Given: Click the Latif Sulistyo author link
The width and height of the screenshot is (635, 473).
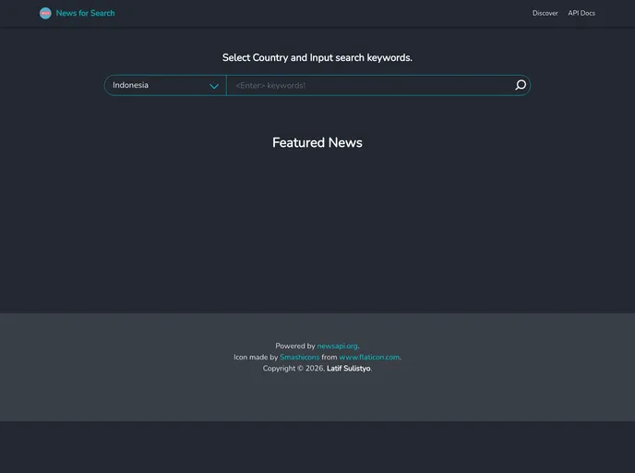Looking at the screenshot, I should click(x=348, y=369).
